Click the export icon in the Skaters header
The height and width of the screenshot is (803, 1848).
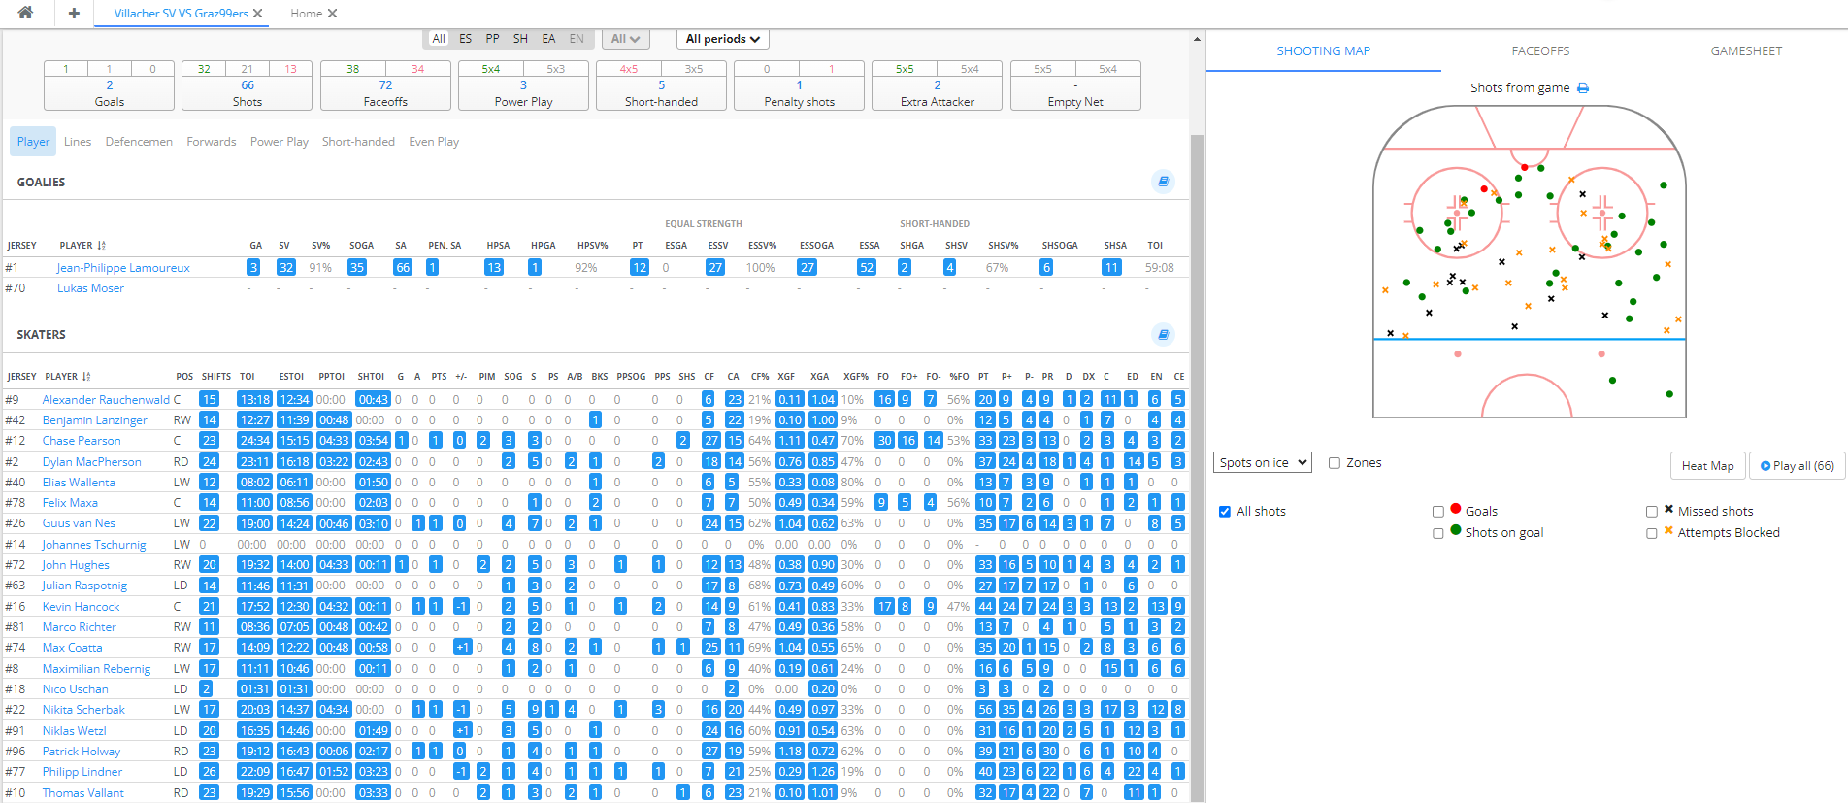coord(1163,335)
